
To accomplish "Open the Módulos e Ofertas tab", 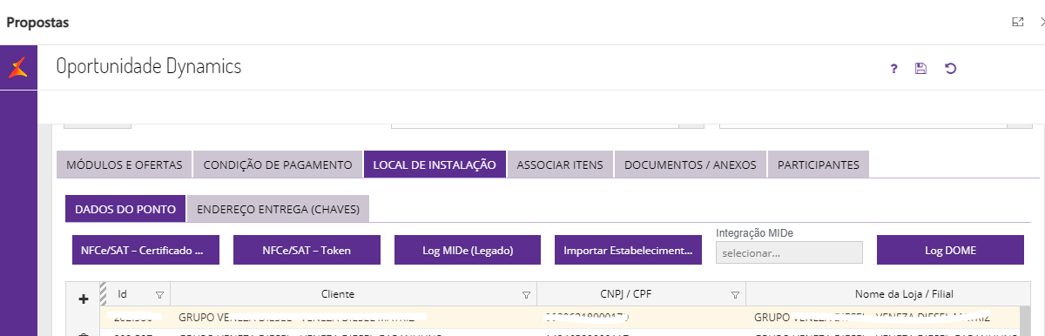I will click(x=124, y=165).
